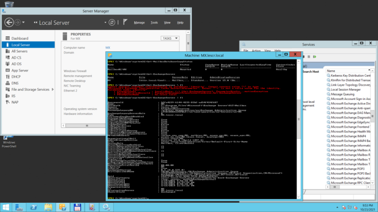The height and width of the screenshot is (212, 378).
Task: Click left arrow of the Properties horizontal scrollbar
Action: point(63,125)
